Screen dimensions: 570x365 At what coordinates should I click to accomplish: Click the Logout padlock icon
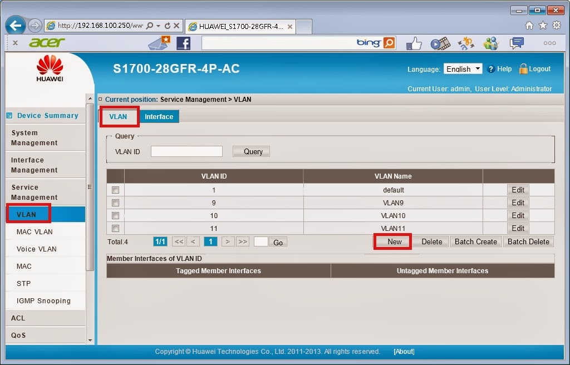[523, 69]
